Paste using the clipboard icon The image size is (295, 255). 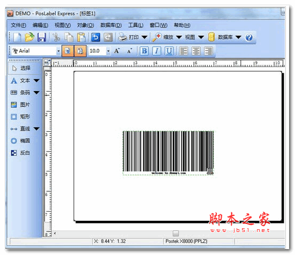tap(81, 37)
